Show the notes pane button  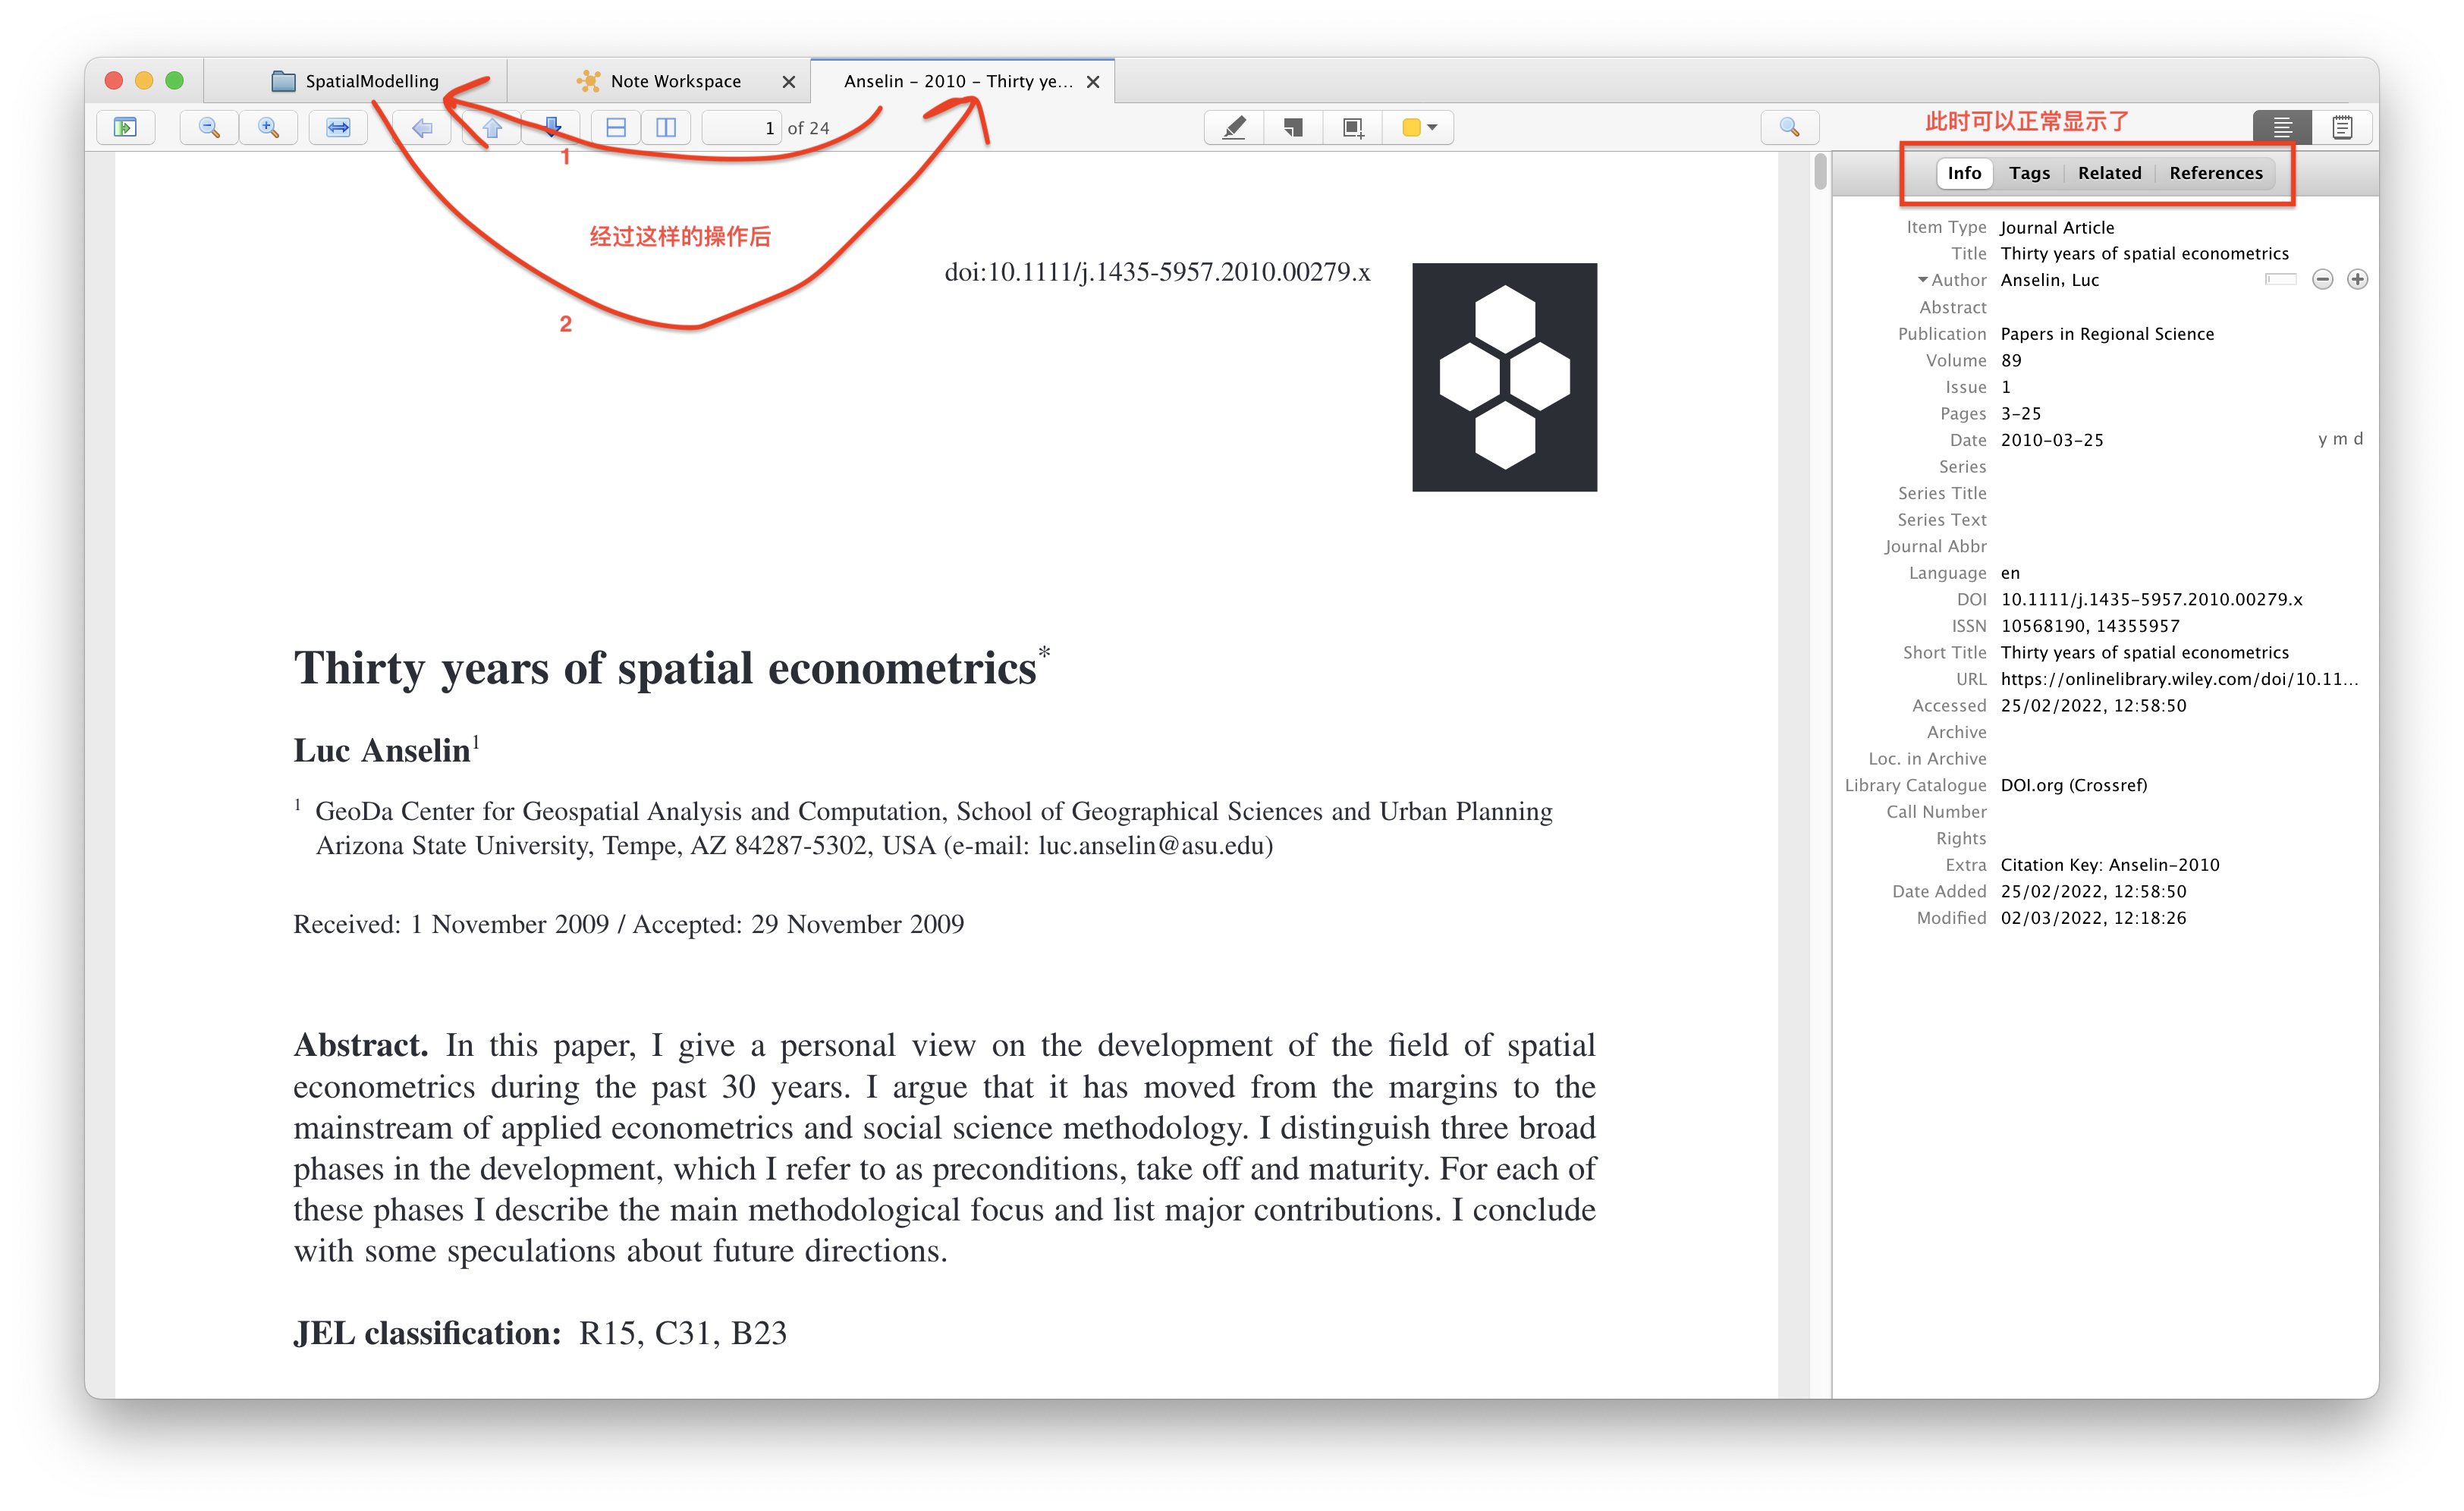(2342, 127)
